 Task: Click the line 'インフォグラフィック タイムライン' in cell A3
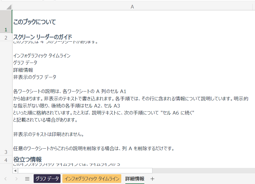[42, 56]
